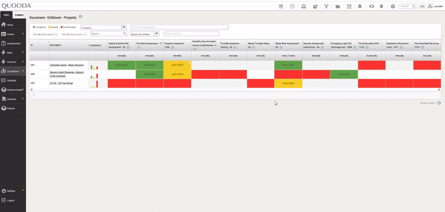Switch to the Custom tab
This screenshot has height=212, width=445.
(19, 15)
